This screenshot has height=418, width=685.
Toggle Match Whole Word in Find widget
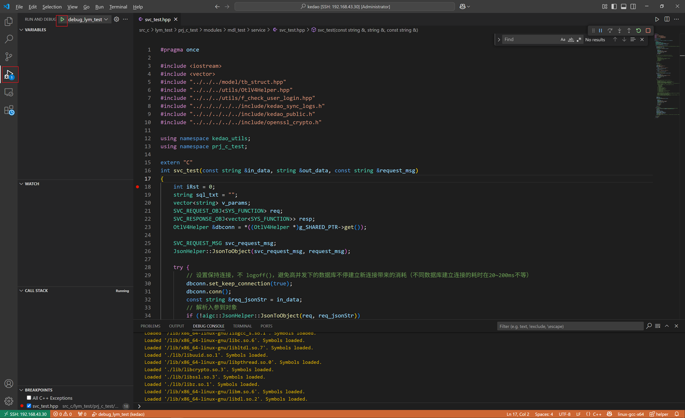[x=571, y=39]
